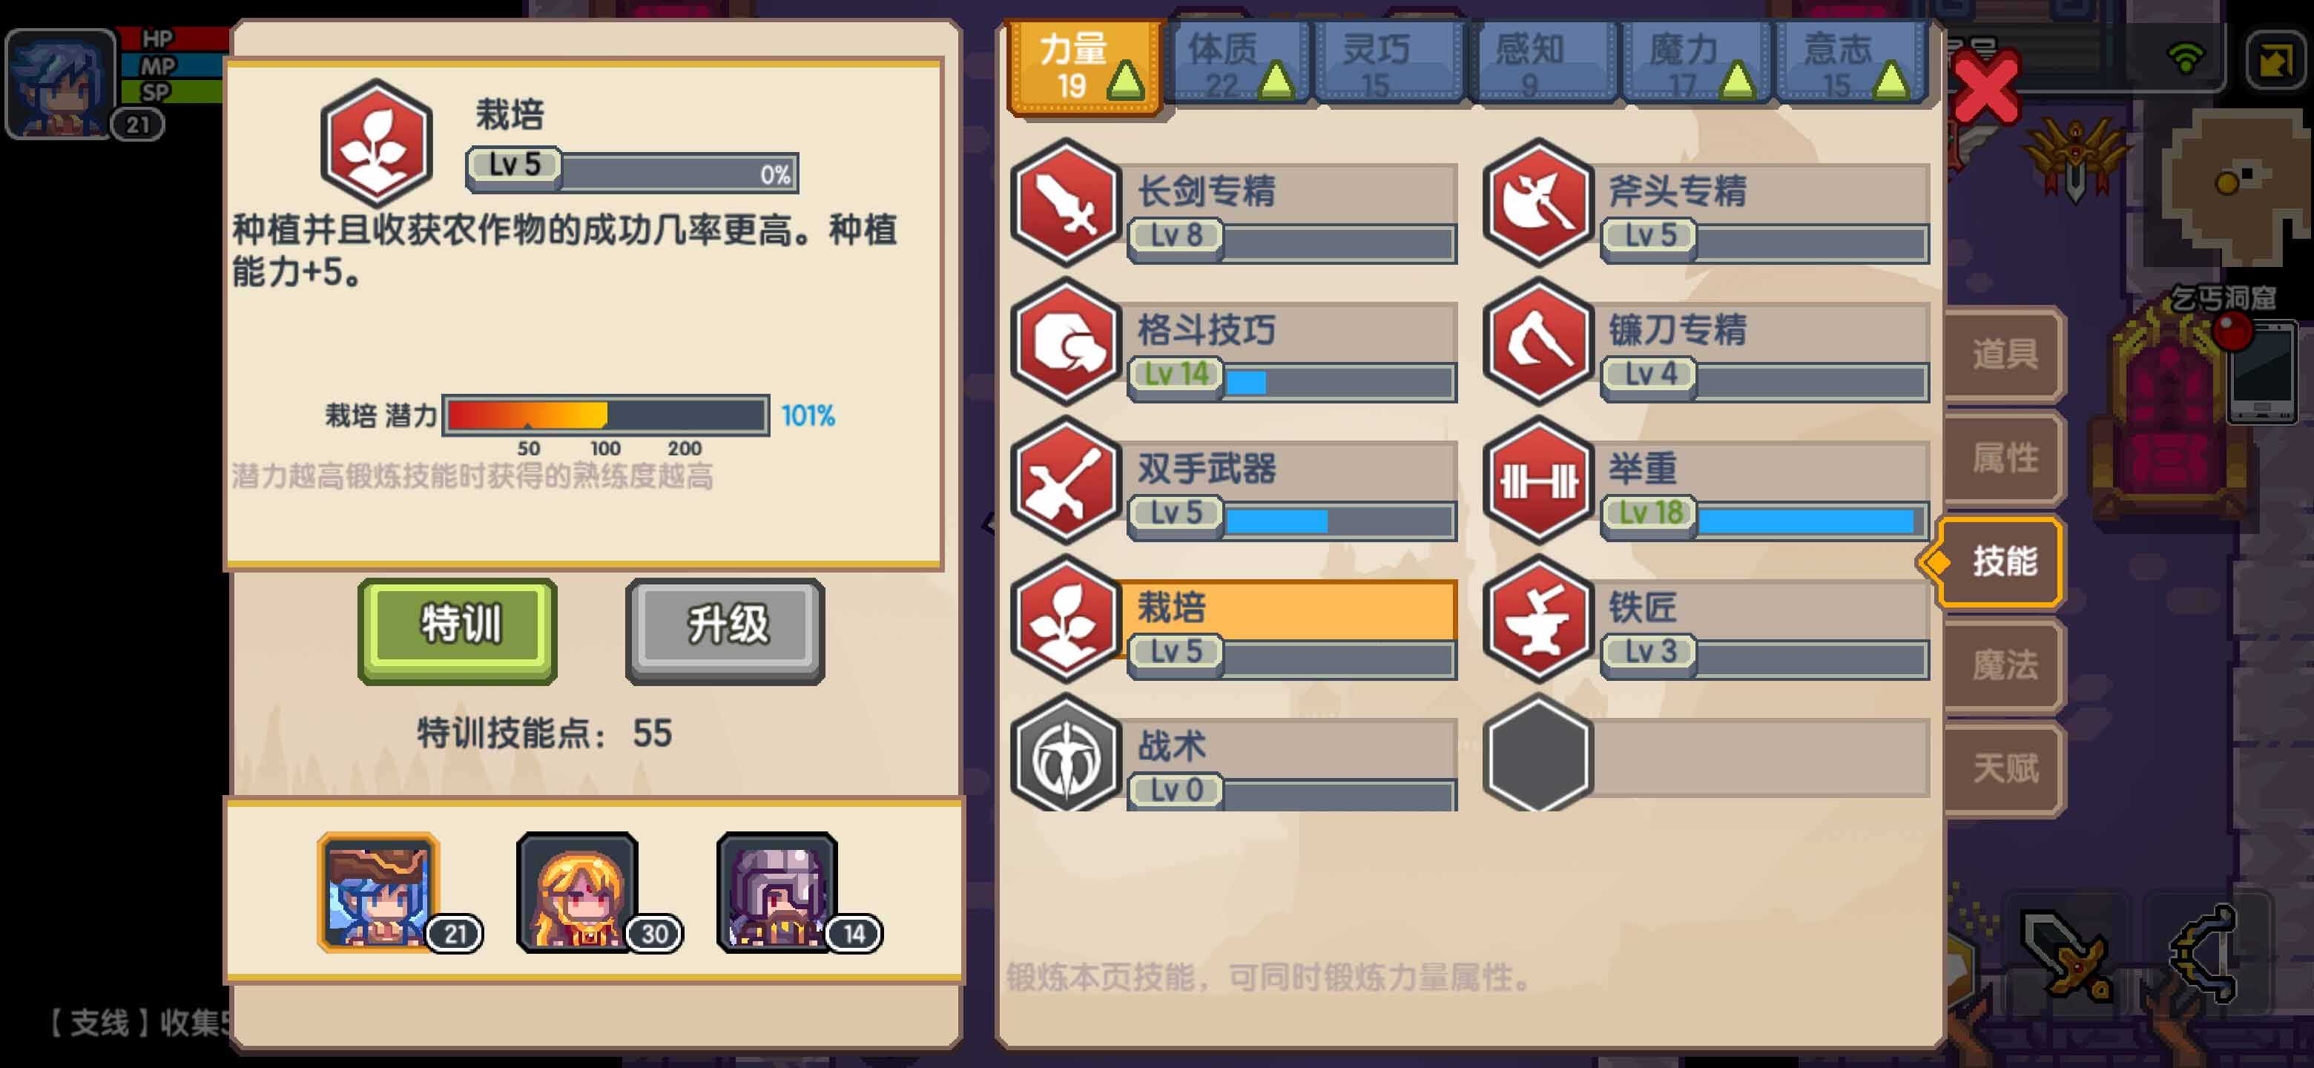This screenshot has width=2314, height=1068.
Task: Close the skill panel with red X
Action: (x=1985, y=87)
